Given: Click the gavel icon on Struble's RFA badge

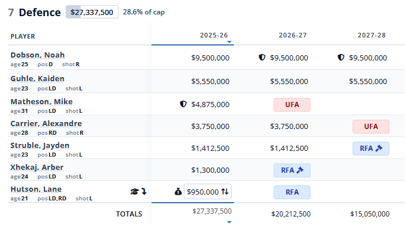Looking at the screenshot, I should coord(379,148).
